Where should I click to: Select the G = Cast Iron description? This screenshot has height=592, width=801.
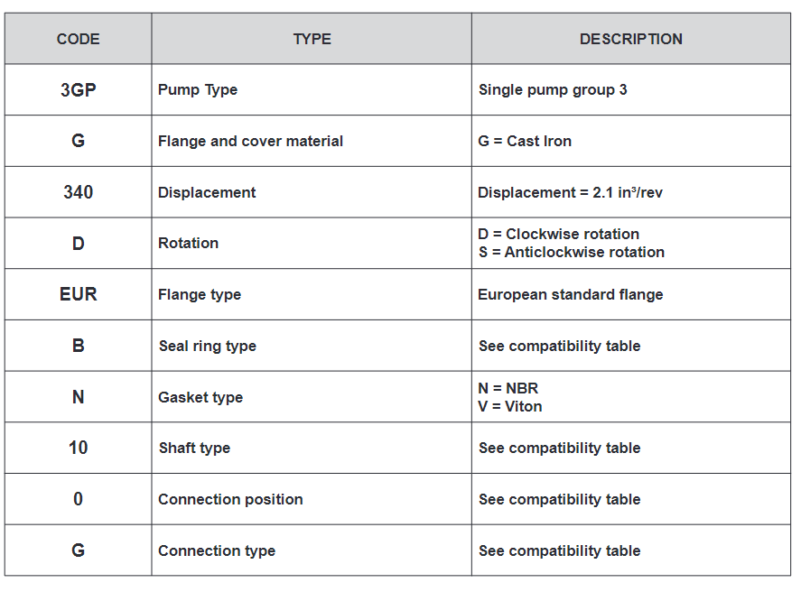coord(525,141)
